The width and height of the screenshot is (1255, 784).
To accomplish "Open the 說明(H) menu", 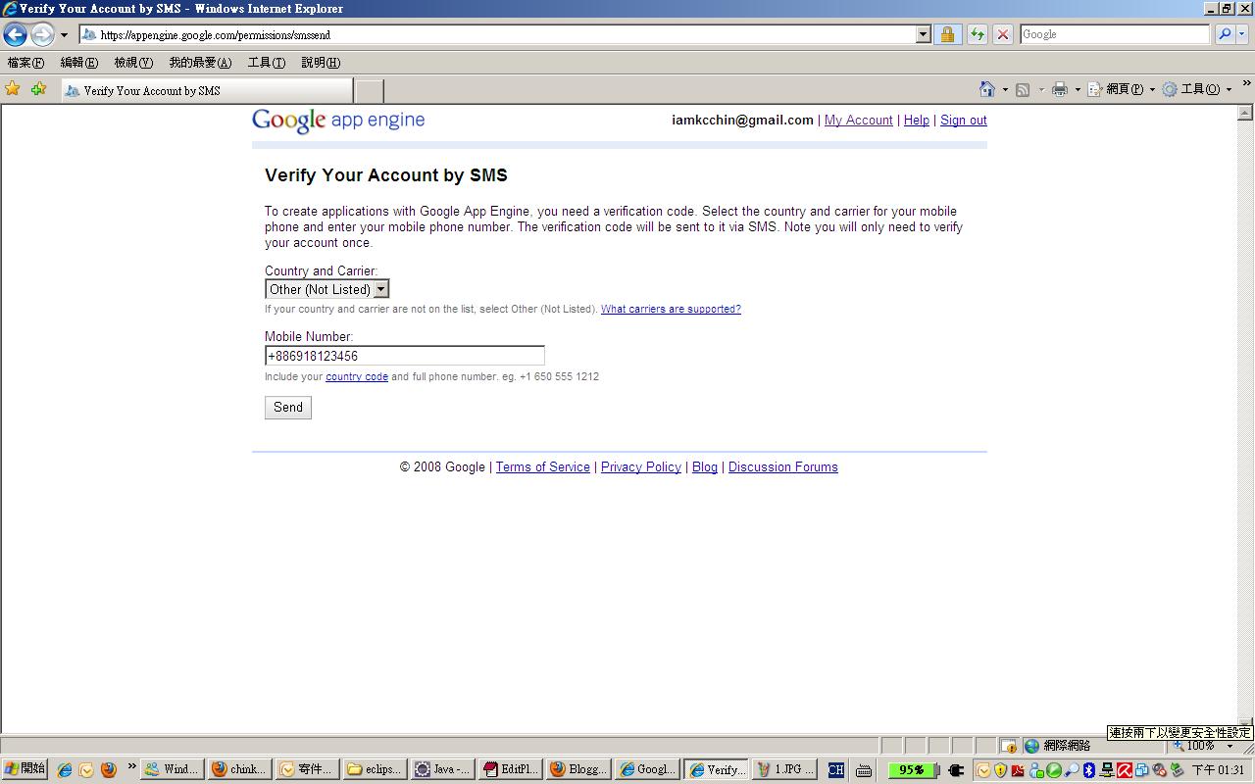I will [x=321, y=63].
